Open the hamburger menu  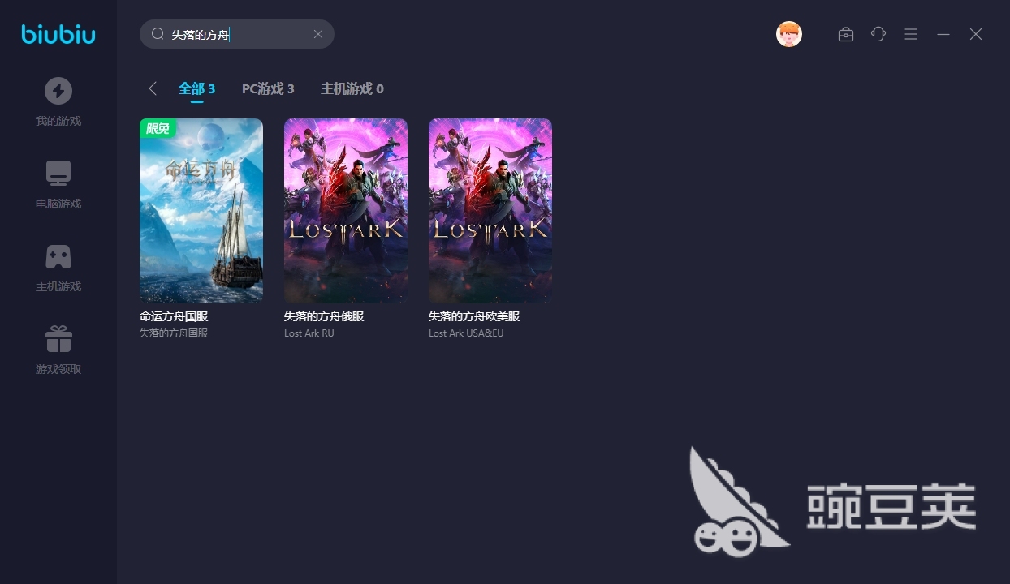click(x=911, y=34)
